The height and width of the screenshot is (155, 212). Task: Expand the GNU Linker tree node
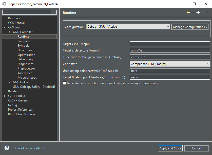(x=9, y=82)
